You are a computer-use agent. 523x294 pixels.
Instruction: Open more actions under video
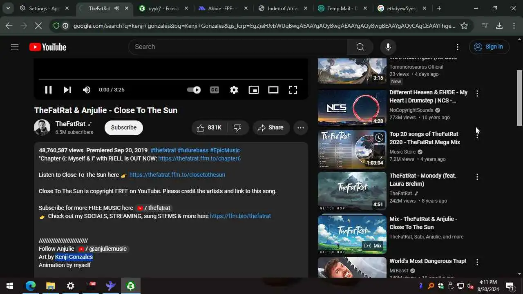301,128
